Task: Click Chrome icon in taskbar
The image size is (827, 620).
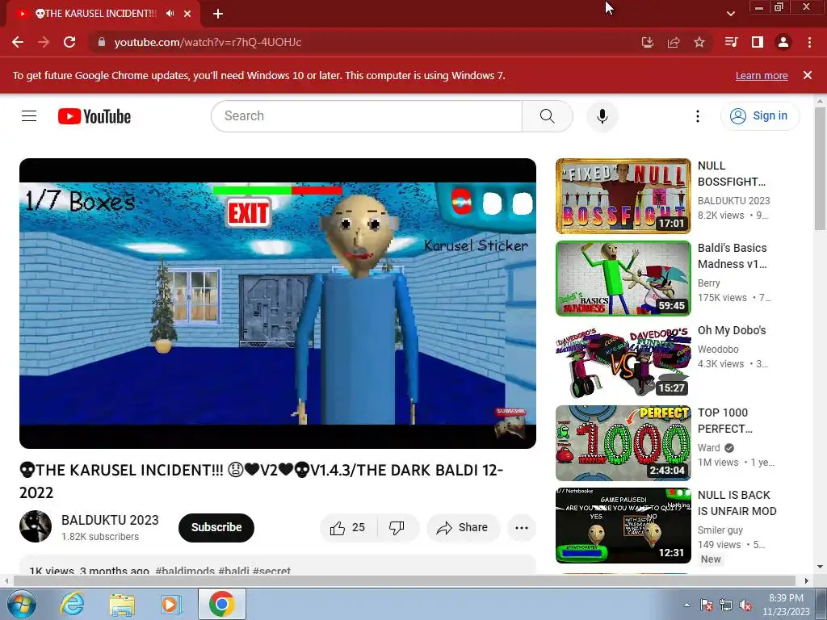Action: [221, 604]
